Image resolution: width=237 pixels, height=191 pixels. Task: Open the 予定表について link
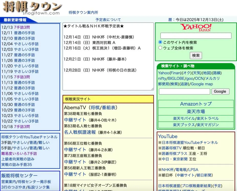108,20
